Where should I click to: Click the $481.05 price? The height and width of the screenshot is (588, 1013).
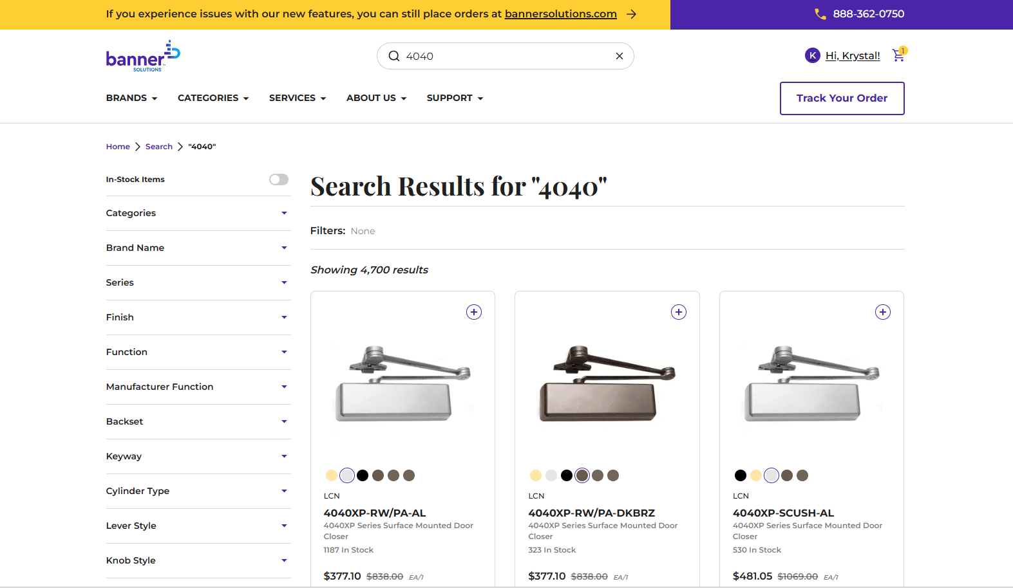(753, 576)
